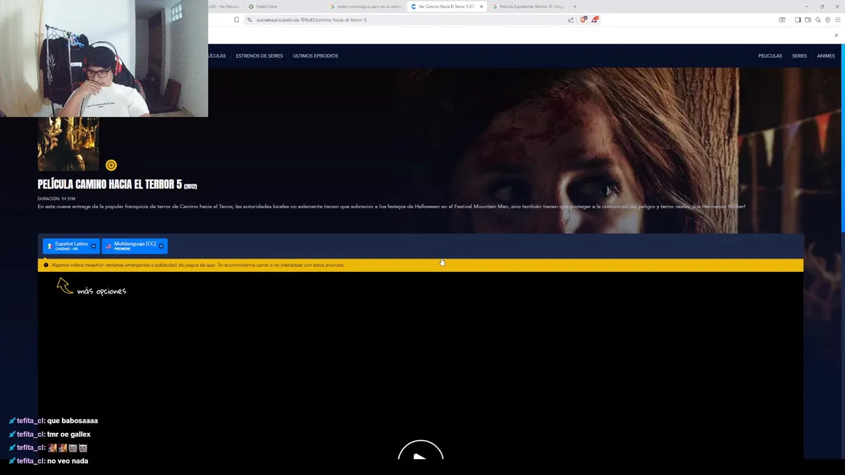845x475 pixels.
Task: Open a new browser tab
Action: [575, 7]
